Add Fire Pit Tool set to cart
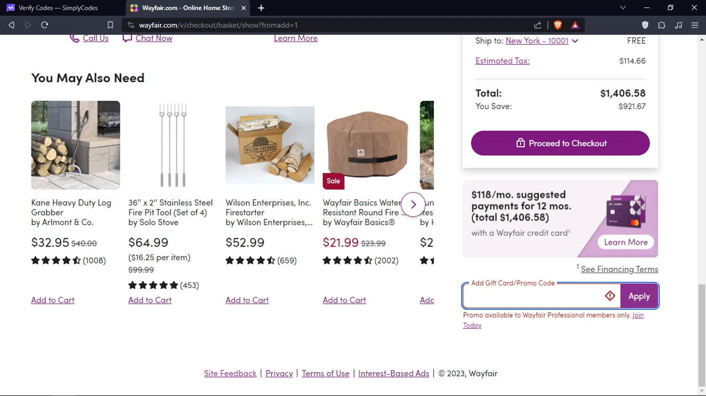Viewport: 706px width, 396px height. (x=150, y=300)
